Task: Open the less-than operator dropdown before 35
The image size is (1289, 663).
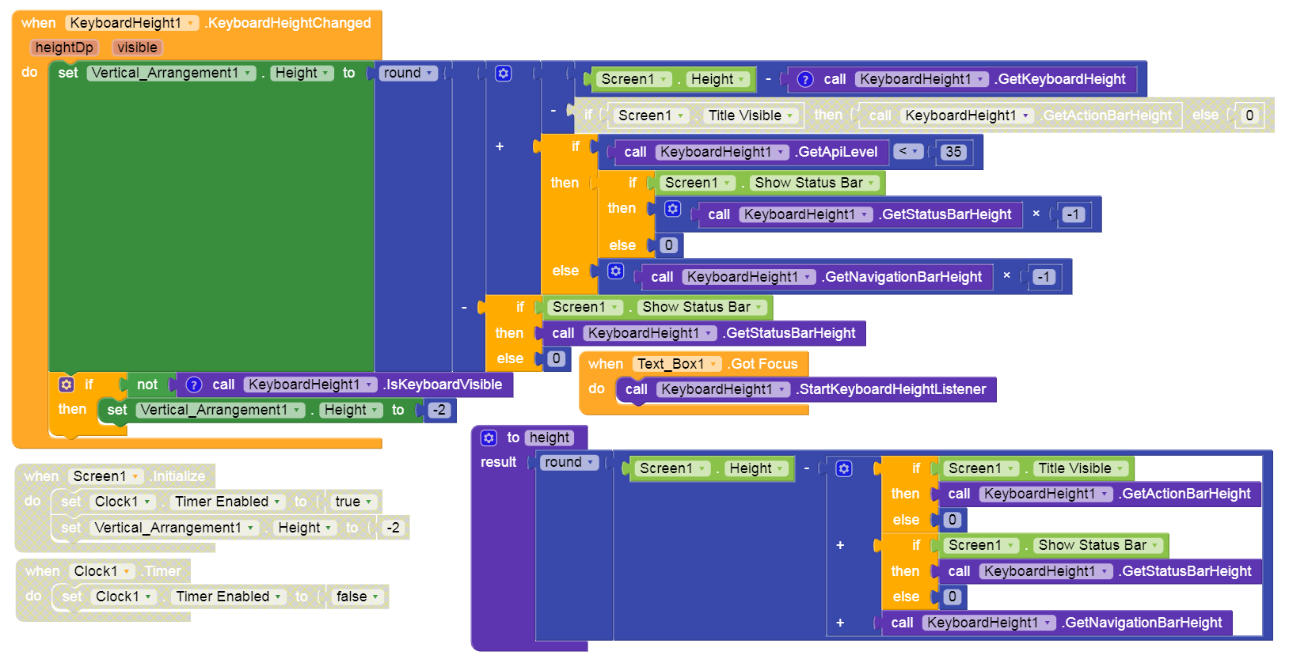Action: (908, 151)
